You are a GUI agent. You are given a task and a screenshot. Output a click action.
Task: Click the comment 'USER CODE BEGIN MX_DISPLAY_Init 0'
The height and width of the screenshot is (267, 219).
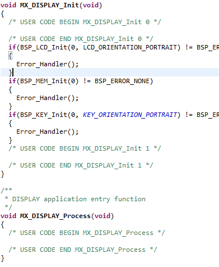(x=85, y=22)
